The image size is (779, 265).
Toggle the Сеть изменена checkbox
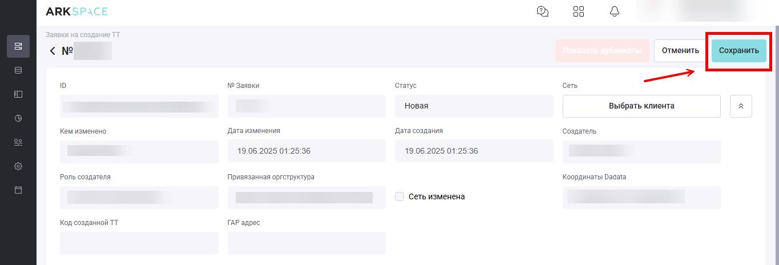point(399,196)
